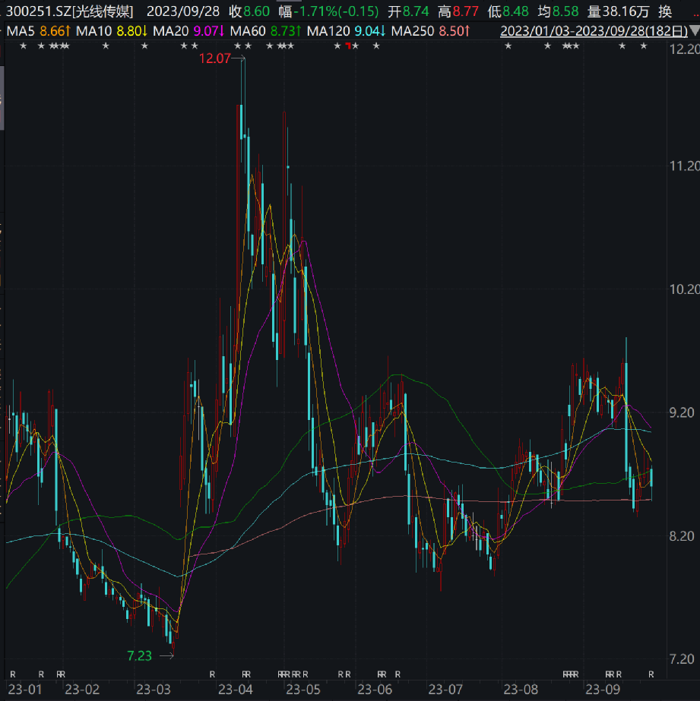Click the R marker above 23-04 label
Screen dimensions: 700x701
(x=246, y=674)
